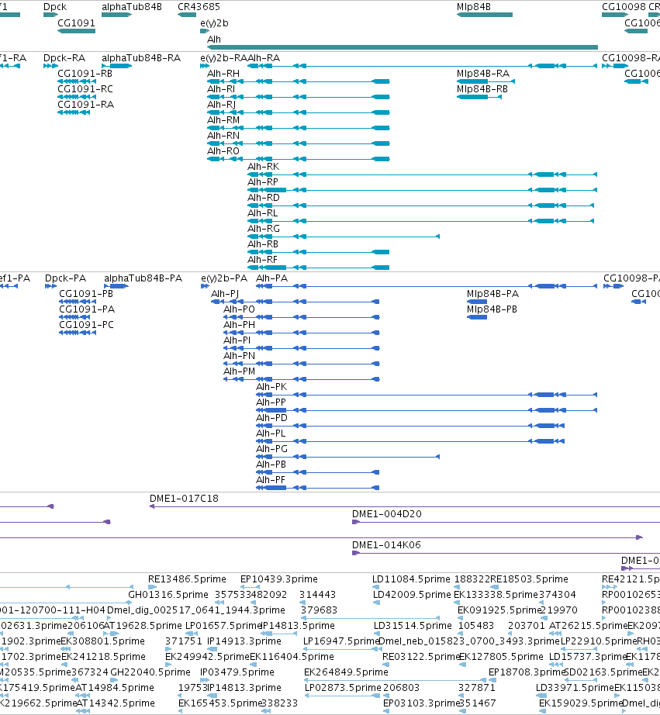660x715 pixels.
Task: Click the Alh-RM transcript label
Action: click(223, 120)
